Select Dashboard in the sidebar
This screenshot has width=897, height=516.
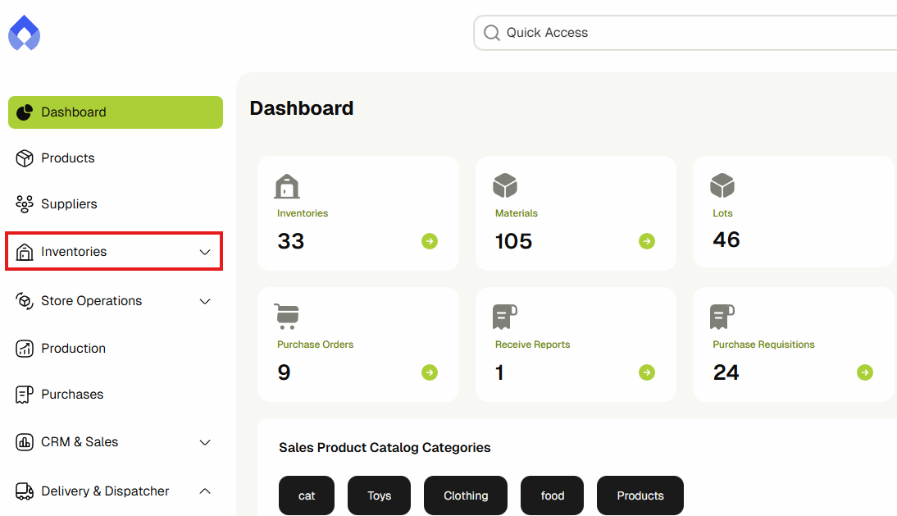pyautogui.click(x=115, y=112)
